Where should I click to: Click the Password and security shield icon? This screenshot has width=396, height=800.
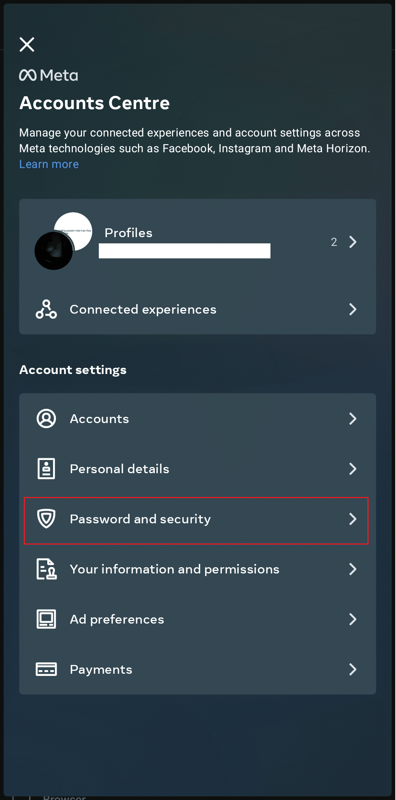46,519
